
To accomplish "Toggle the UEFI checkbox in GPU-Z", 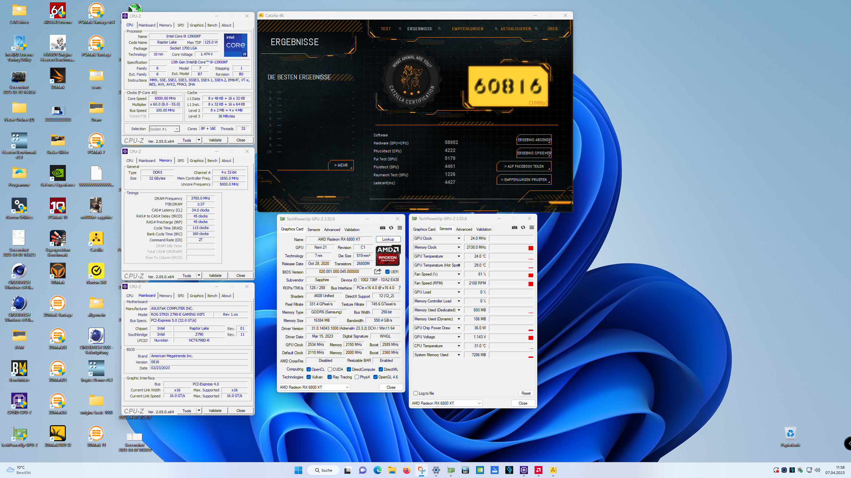I will (x=388, y=272).
